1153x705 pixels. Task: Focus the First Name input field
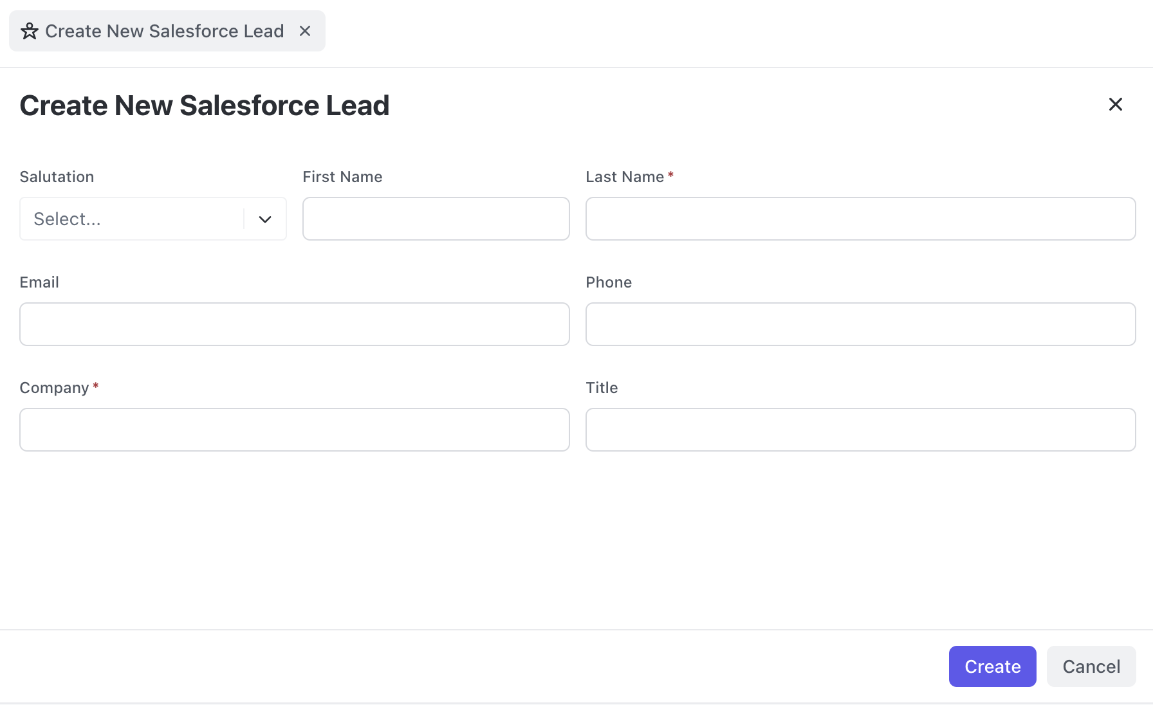pos(436,219)
